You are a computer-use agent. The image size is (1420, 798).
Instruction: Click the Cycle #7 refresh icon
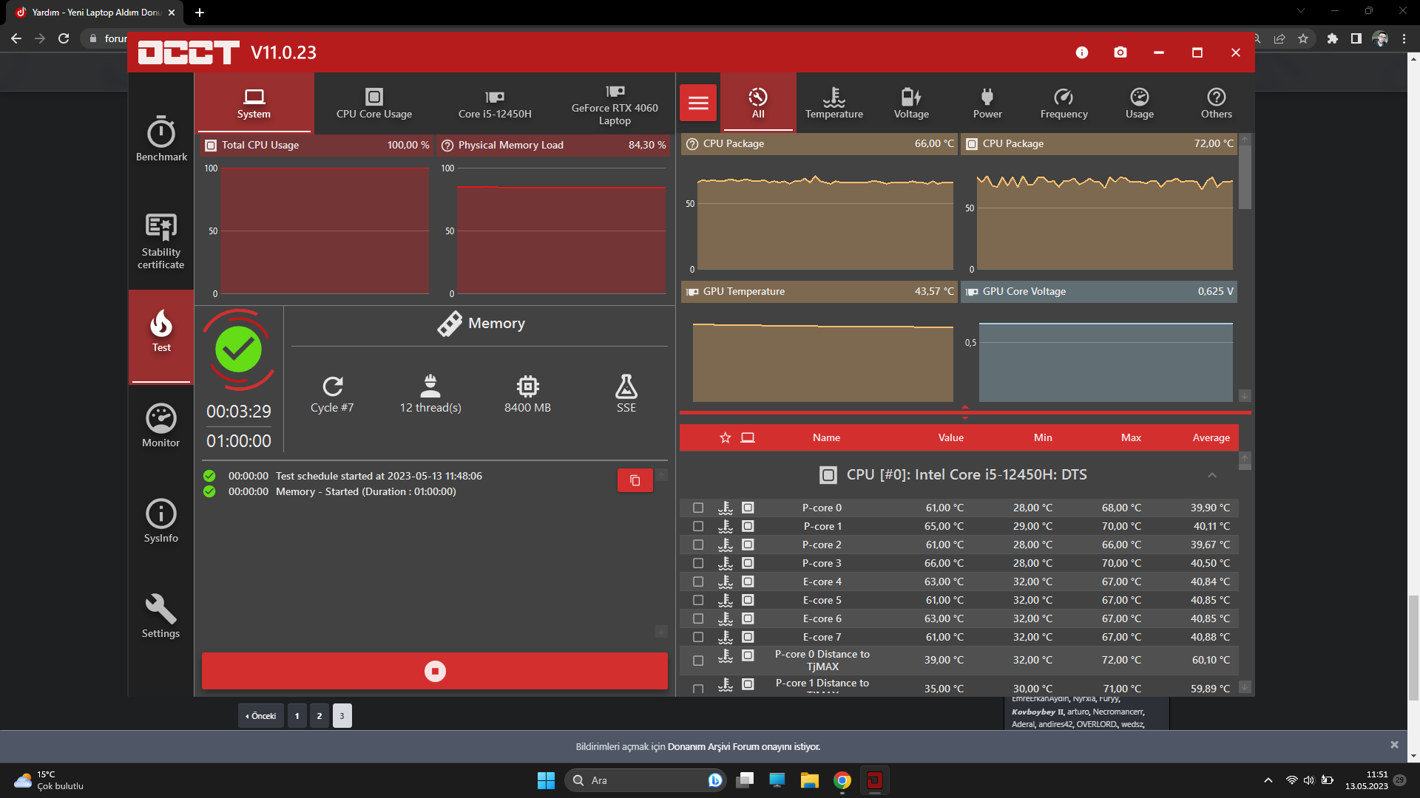point(333,386)
